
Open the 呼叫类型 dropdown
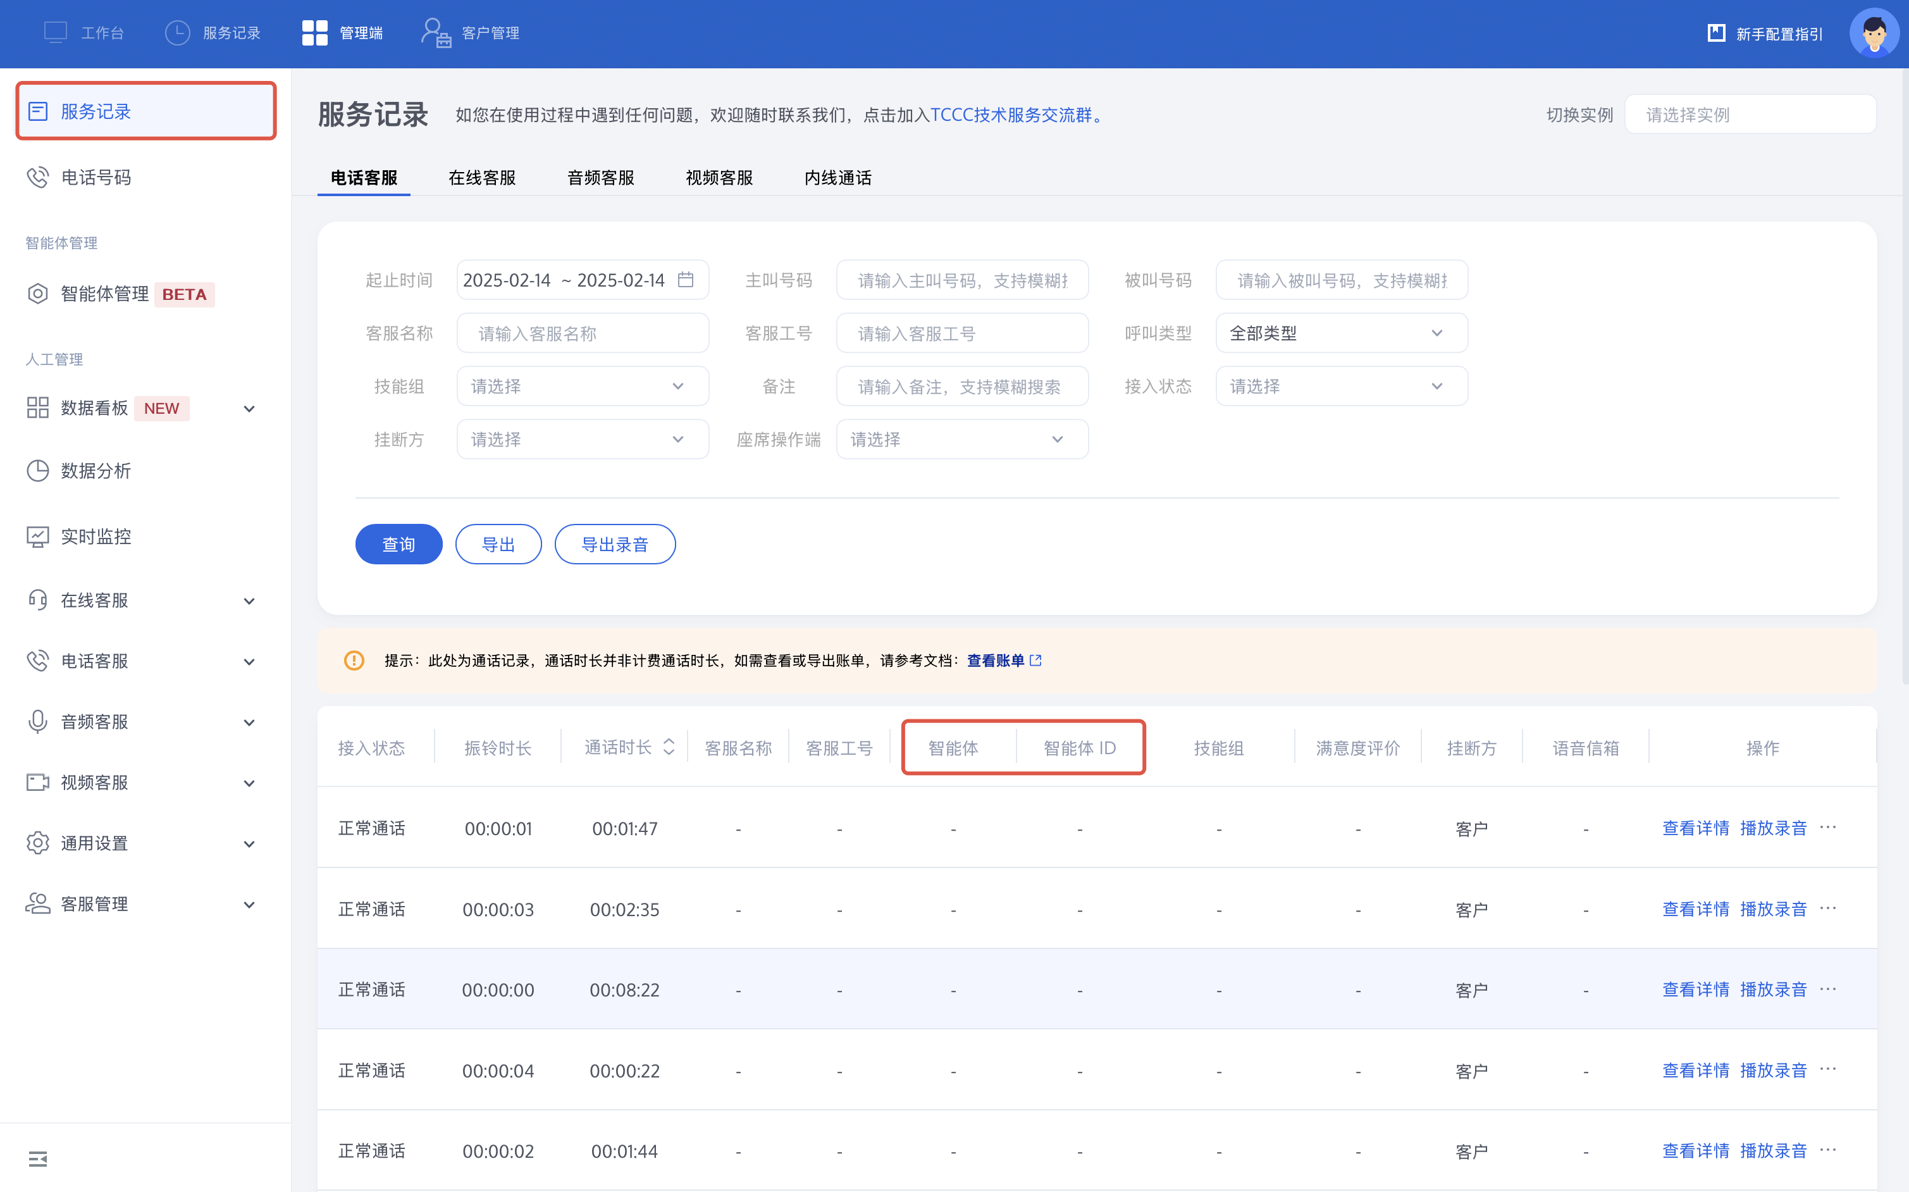(1341, 333)
